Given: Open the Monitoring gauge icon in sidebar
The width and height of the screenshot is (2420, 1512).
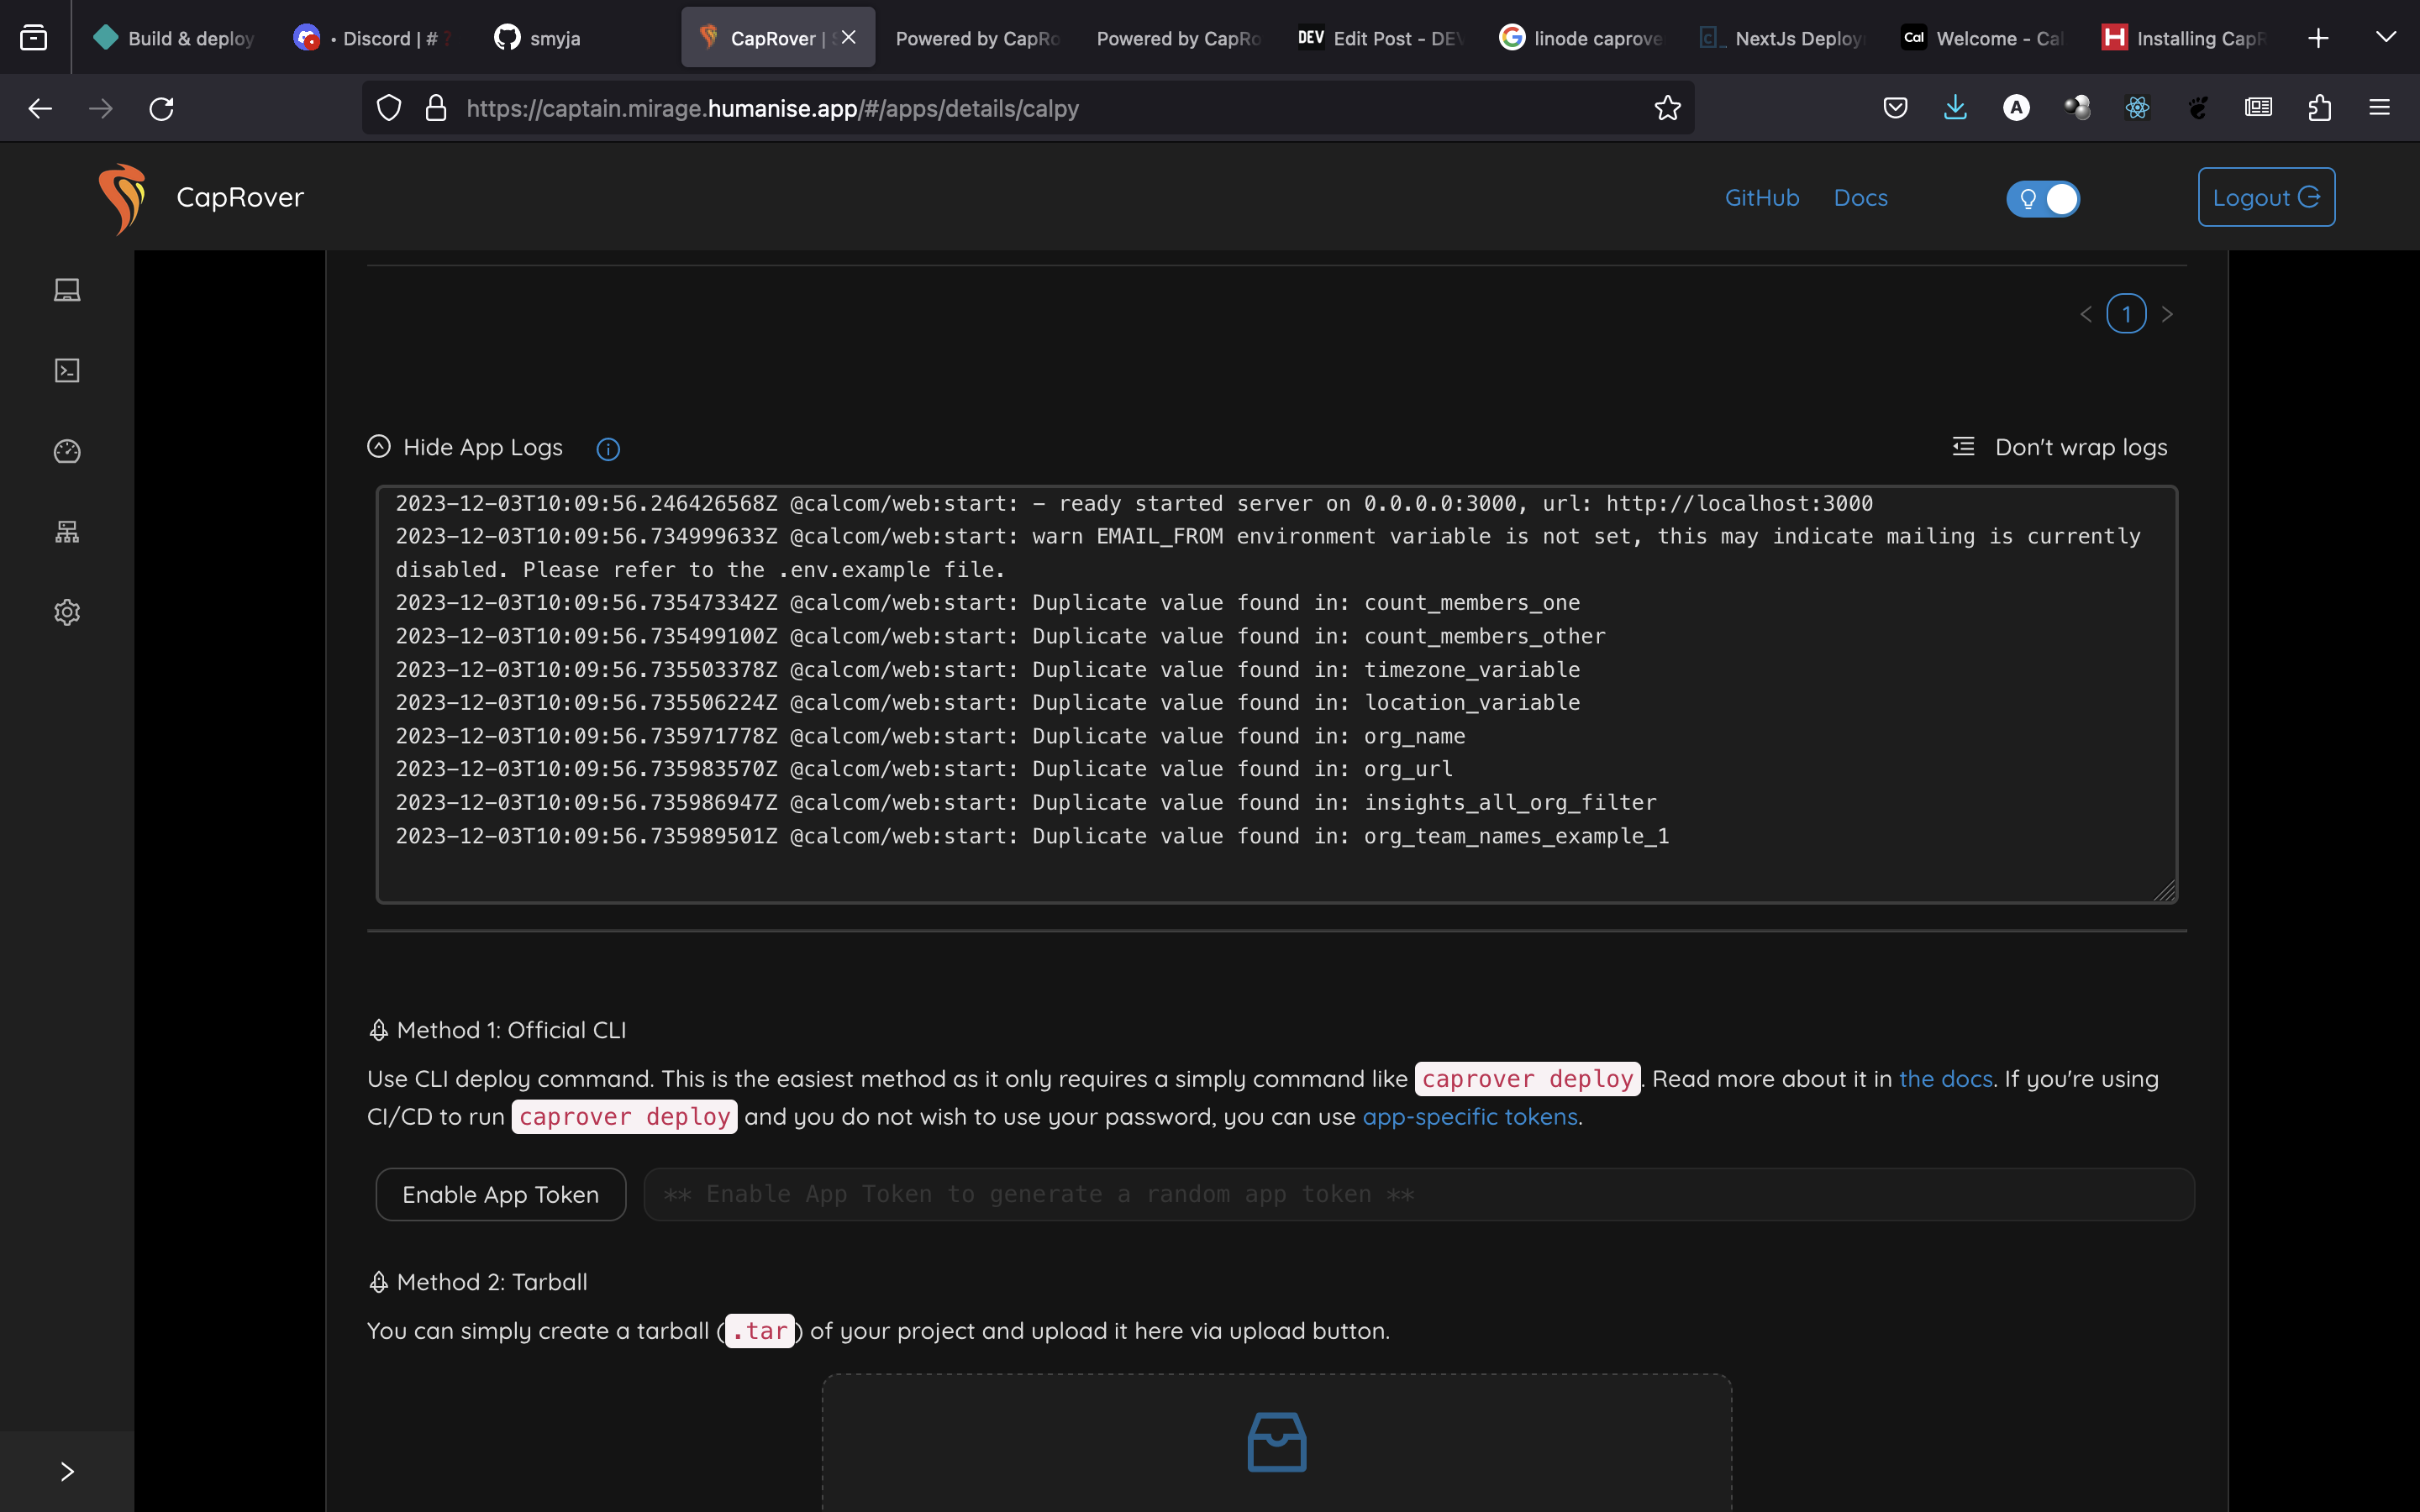Looking at the screenshot, I should [x=67, y=452].
